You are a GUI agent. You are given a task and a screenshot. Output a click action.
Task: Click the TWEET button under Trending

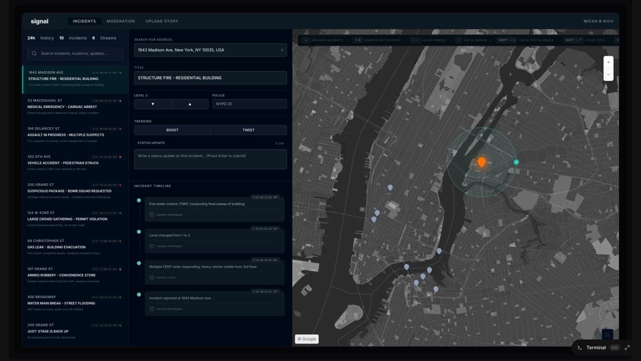point(249,130)
